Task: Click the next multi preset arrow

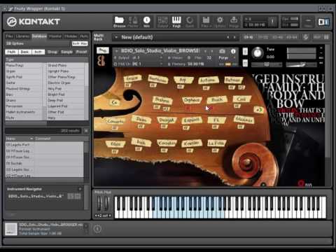Action: pos(234,37)
